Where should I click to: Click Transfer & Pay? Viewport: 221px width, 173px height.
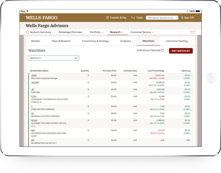118,18
